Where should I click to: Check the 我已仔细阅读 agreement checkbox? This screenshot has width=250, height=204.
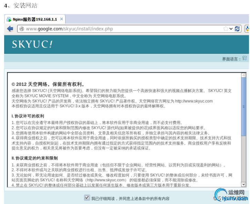coord(87,198)
